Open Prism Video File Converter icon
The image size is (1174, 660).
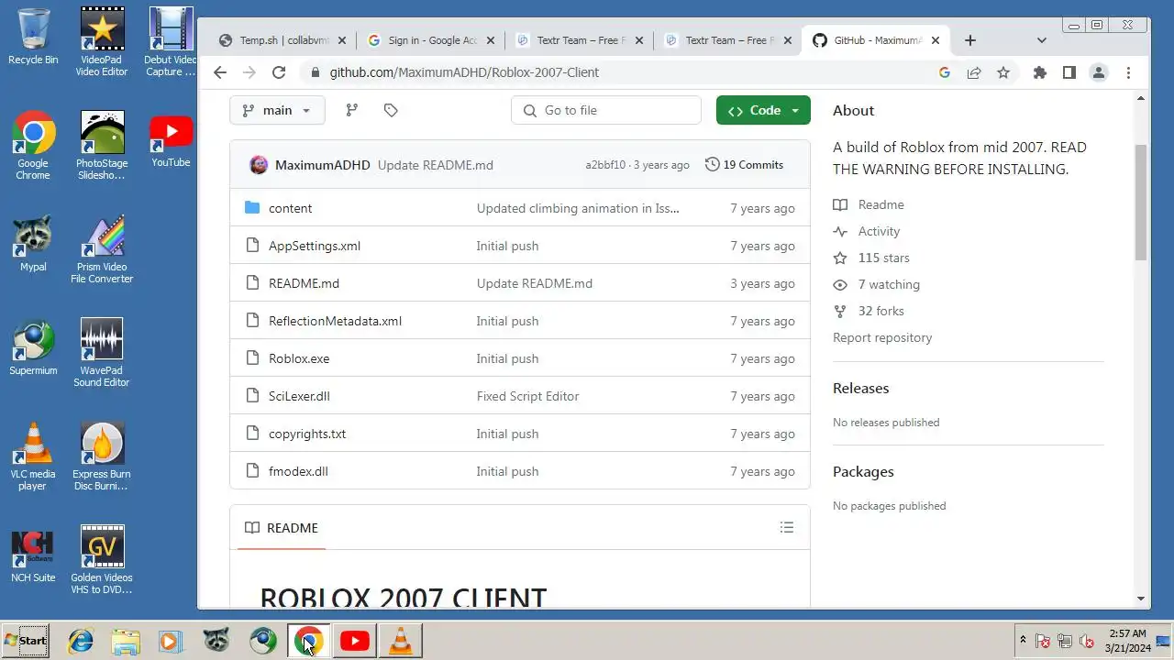pos(102,249)
